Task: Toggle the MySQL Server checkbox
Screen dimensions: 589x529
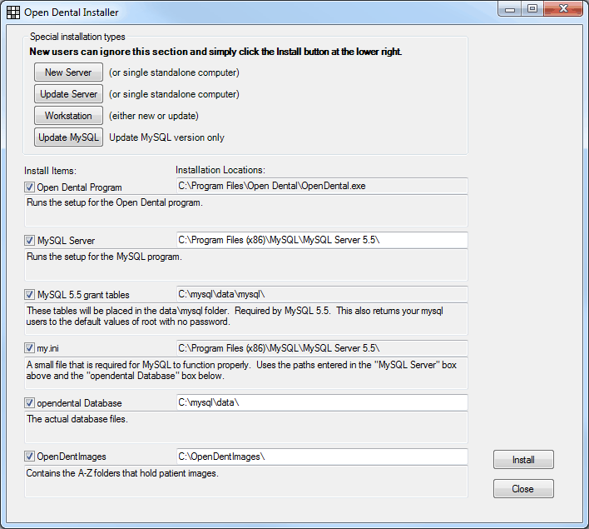Action: (29, 241)
